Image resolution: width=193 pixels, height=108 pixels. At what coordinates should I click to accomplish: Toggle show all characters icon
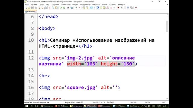94,8
